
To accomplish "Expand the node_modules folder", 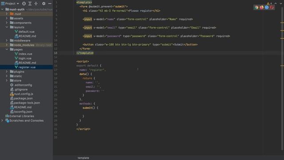I will (7, 45).
